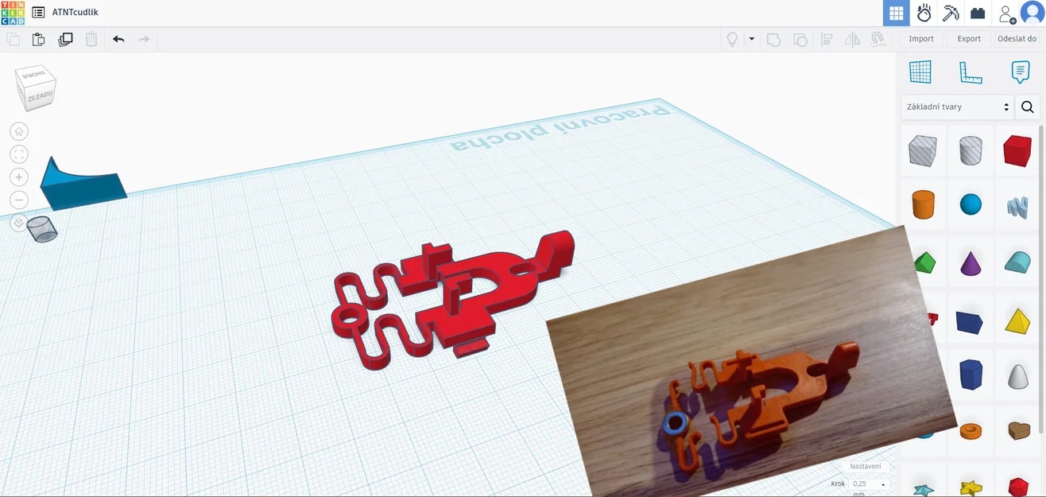The image size is (1046, 497).
Task: Click the Zoom in plus button
Action: (19, 177)
